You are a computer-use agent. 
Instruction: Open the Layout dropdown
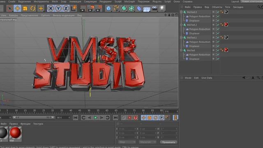pos(252,1)
